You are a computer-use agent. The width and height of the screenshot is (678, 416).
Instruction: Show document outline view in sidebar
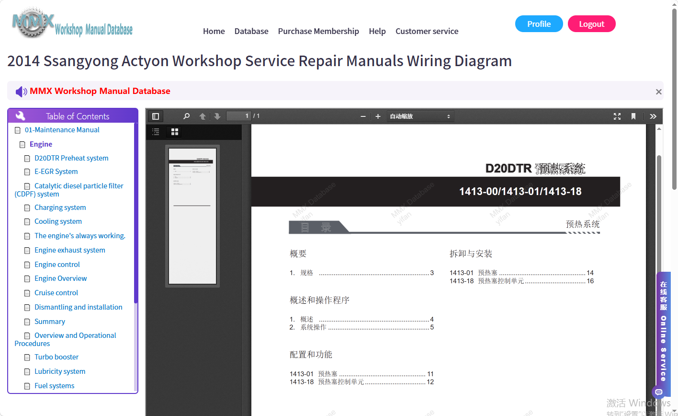tap(156, 131)
